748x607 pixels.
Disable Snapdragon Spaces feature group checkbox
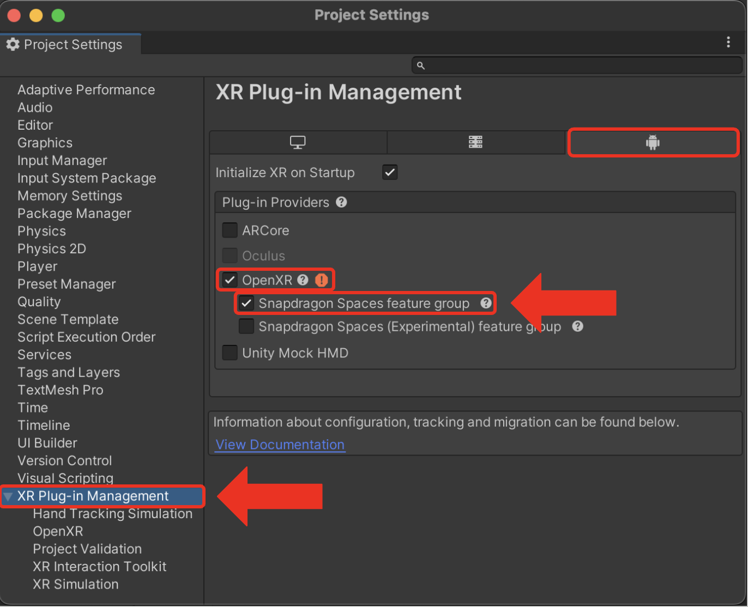pos(246,303)
